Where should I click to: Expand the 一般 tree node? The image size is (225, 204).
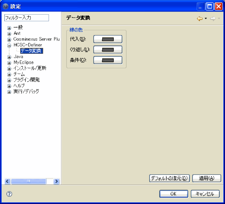[x=9, y=28]
